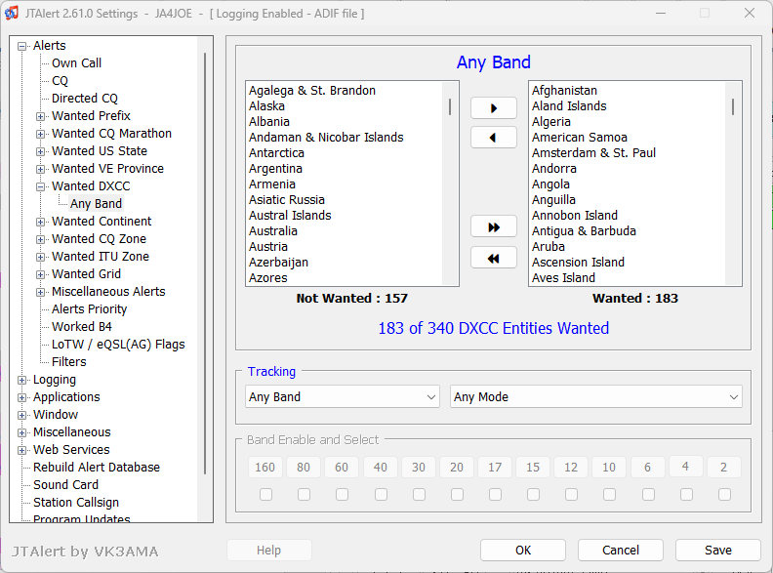Select Antarctica in Not Wanted list
This screenshot has width=773, height=573.
click(276, 153)
